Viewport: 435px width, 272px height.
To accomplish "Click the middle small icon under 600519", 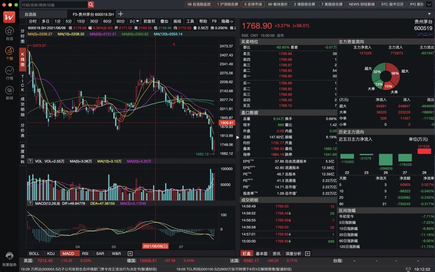I will click(425, 34).
